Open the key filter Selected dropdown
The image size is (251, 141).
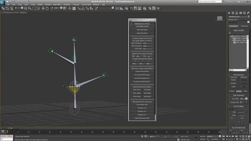tap(214, 136)
